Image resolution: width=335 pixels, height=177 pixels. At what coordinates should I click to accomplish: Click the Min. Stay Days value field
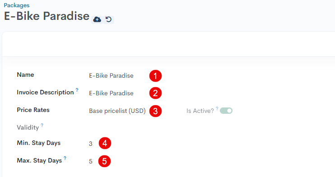coord(91,144)
